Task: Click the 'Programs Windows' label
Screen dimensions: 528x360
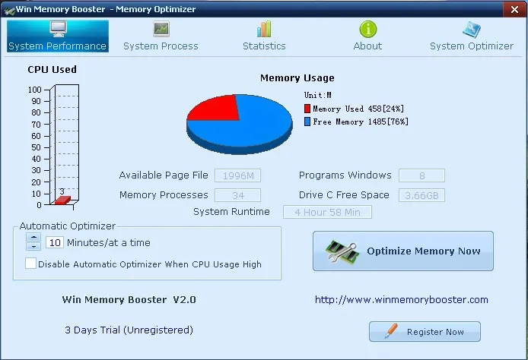Action: (x=345, y=175)
